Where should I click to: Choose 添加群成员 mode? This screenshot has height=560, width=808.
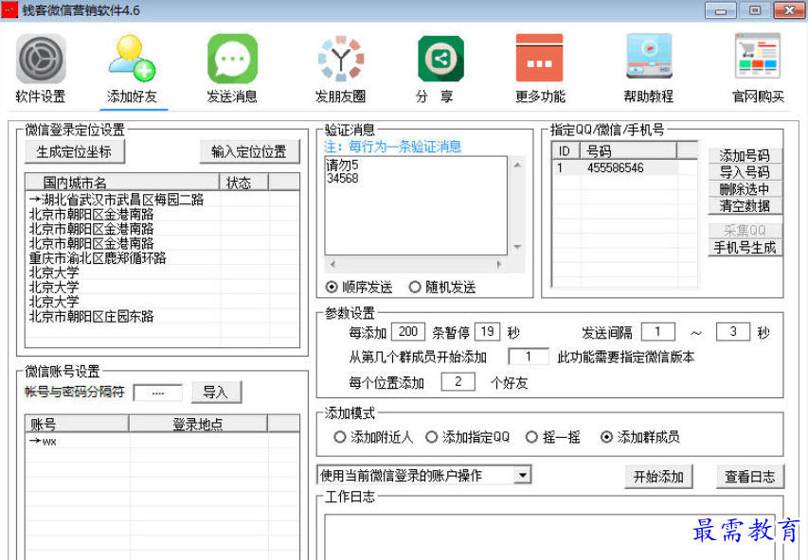(640, 437)
